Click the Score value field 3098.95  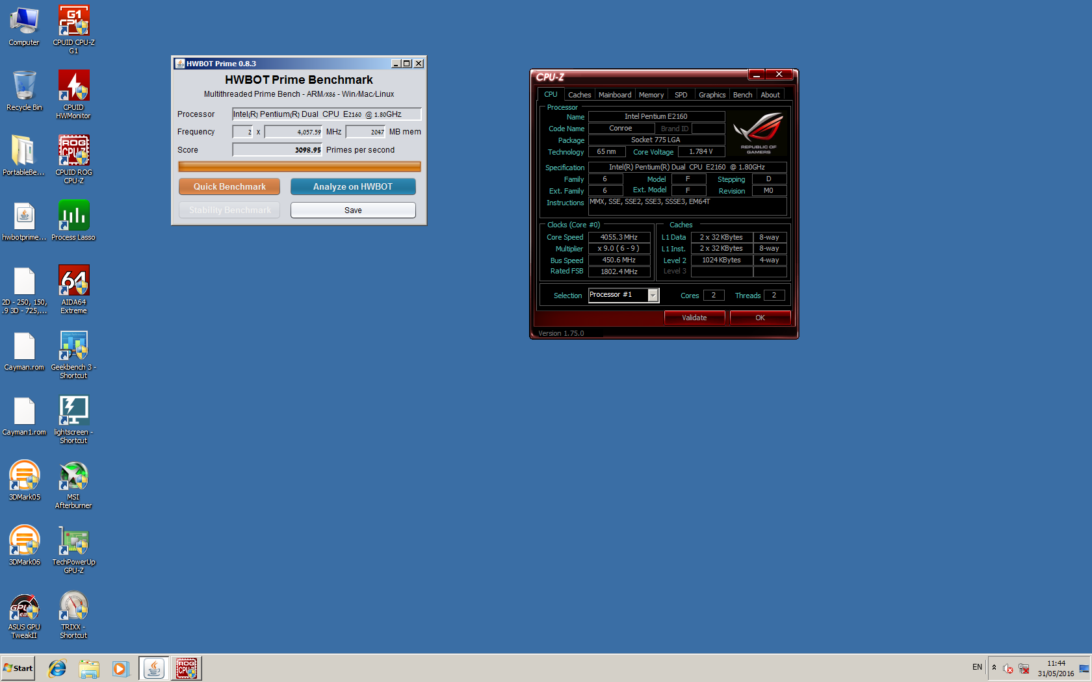[x=278, y=150]
